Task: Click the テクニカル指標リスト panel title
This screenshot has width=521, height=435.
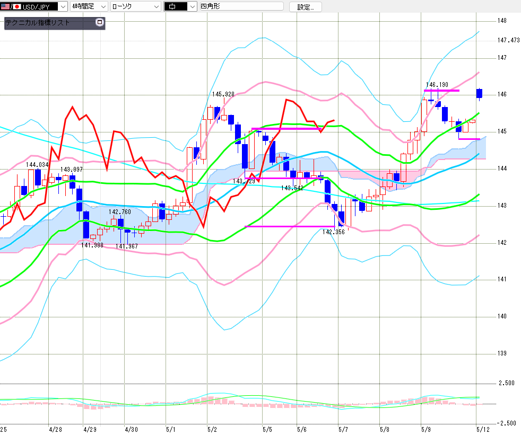Action: (38, 23)
